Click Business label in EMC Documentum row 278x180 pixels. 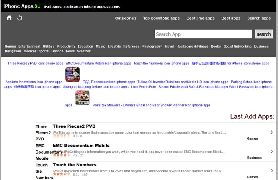point(254,158)
